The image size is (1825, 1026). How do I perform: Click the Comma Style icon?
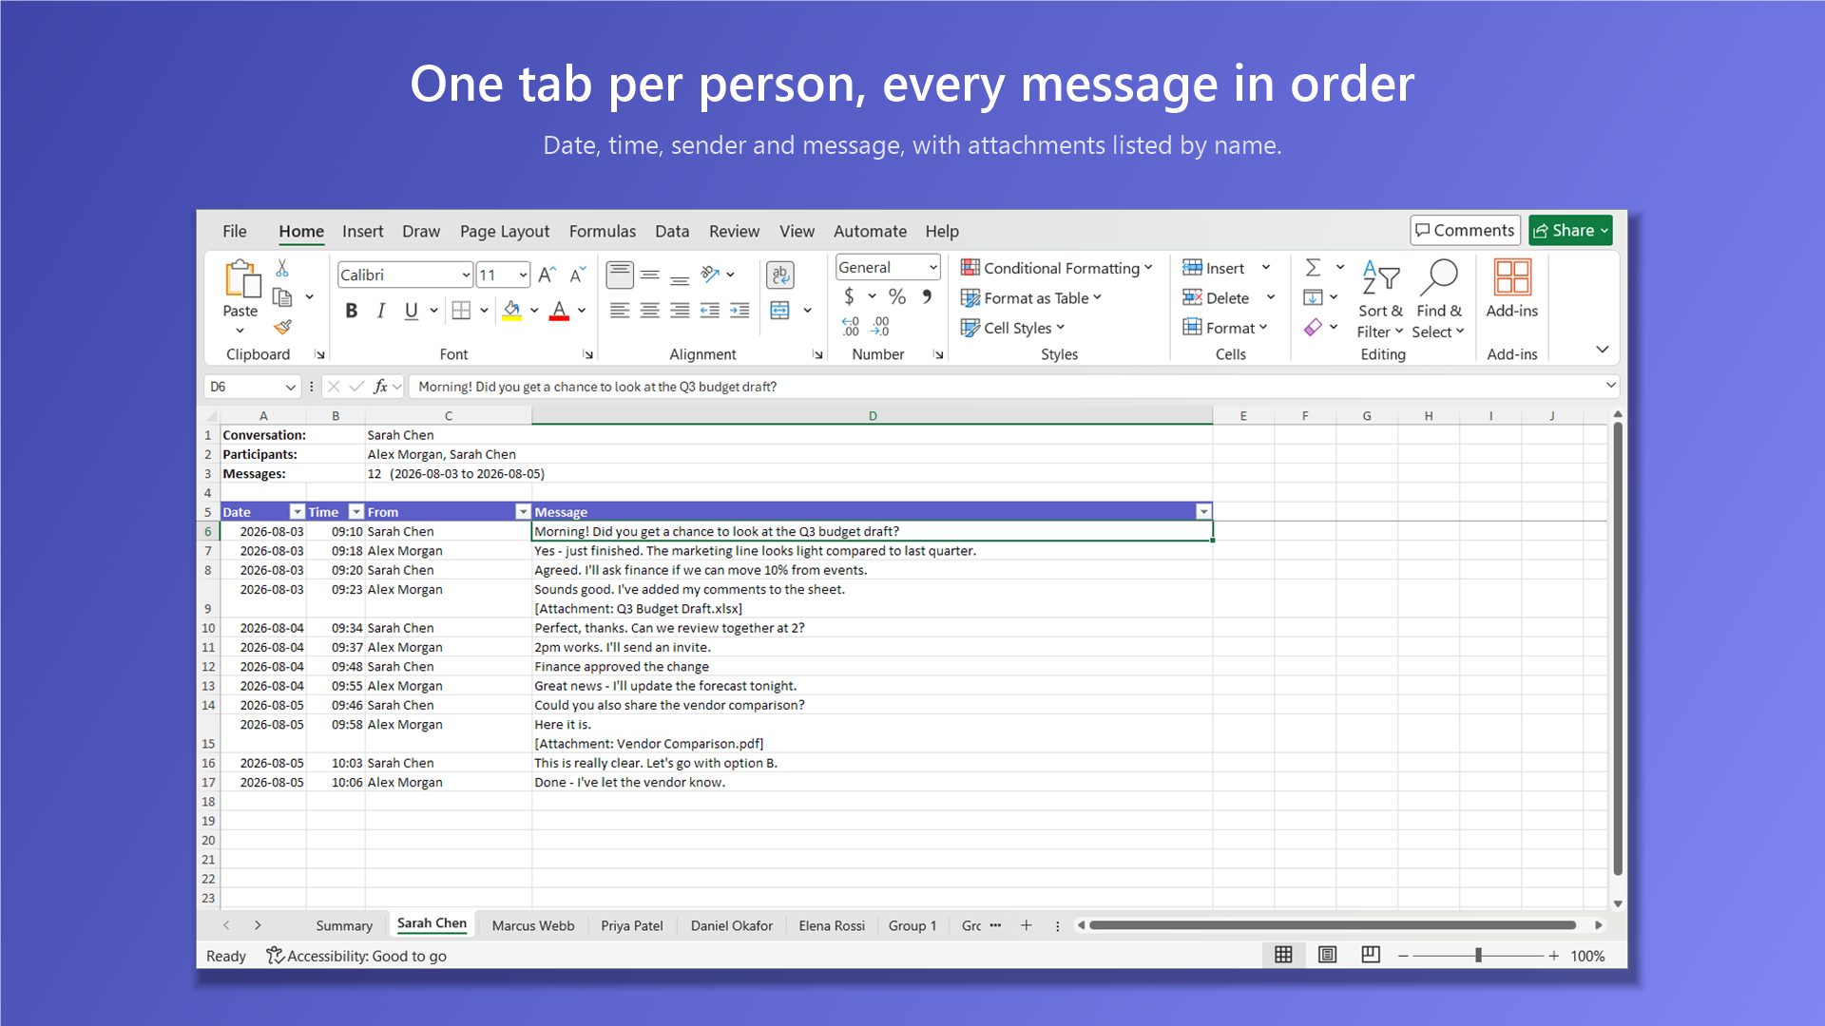click(x=927, y=297)
